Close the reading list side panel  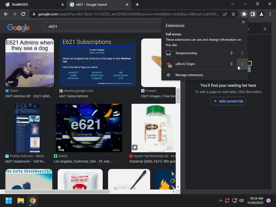(265, 29)
